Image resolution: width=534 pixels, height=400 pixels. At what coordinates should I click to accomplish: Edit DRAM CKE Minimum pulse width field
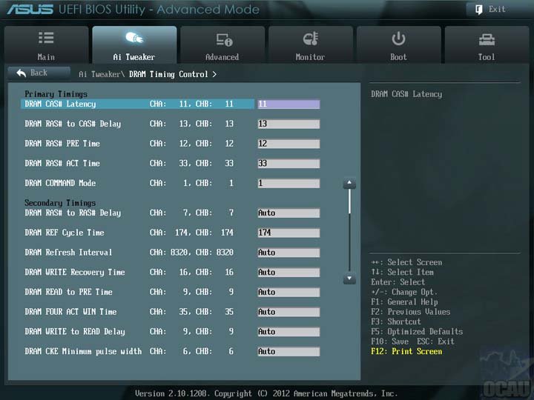[289, 351]
